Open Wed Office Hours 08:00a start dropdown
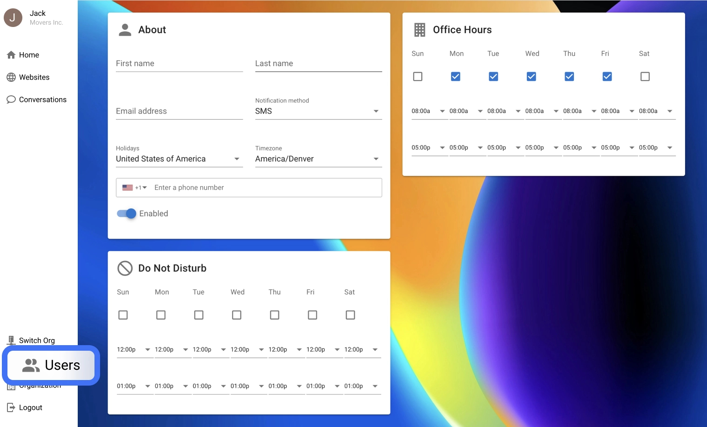 544,111
